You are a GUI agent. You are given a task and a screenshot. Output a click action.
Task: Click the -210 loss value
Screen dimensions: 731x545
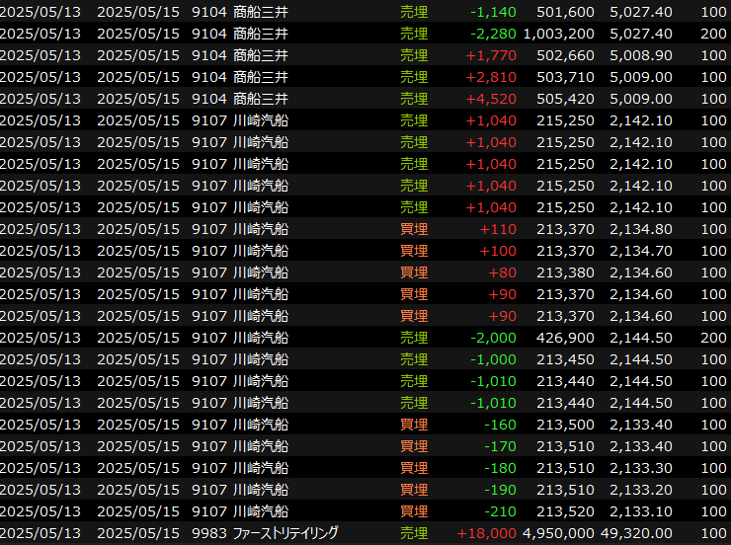click(x=501, y=511)
